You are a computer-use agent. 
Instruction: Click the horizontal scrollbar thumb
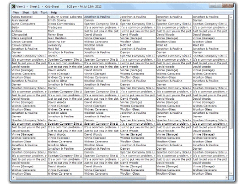click(x=81, y=177)
